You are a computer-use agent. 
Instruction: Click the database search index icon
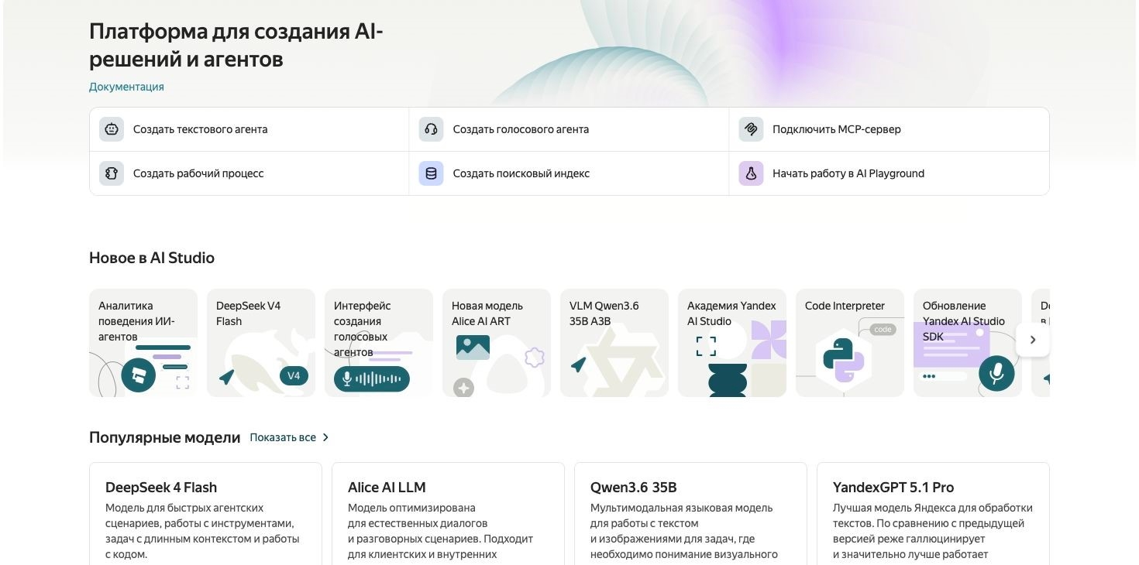(x=432, y=173)
